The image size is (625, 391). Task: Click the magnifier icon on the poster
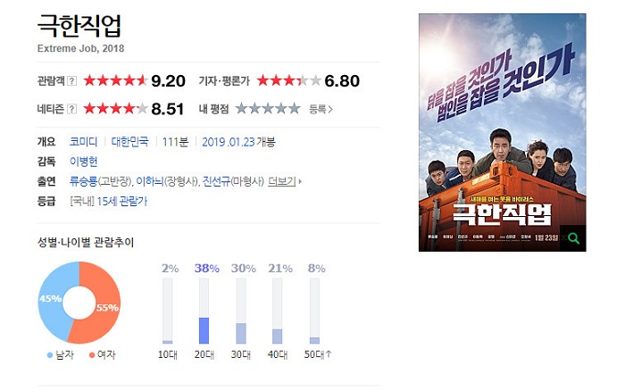tap(573, 238)
